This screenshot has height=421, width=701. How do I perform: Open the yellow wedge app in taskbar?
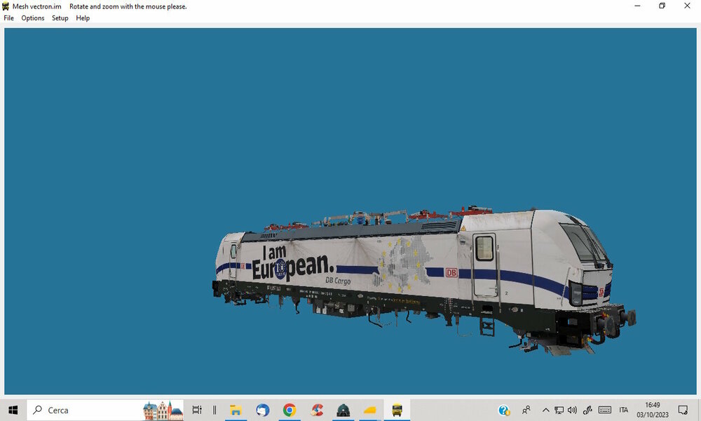coord(370,410)
